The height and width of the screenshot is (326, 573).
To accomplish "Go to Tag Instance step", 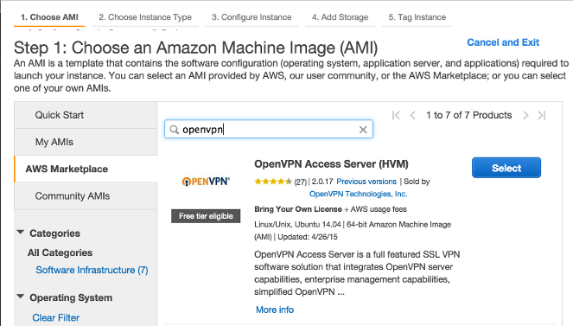I will click(417, 17).
